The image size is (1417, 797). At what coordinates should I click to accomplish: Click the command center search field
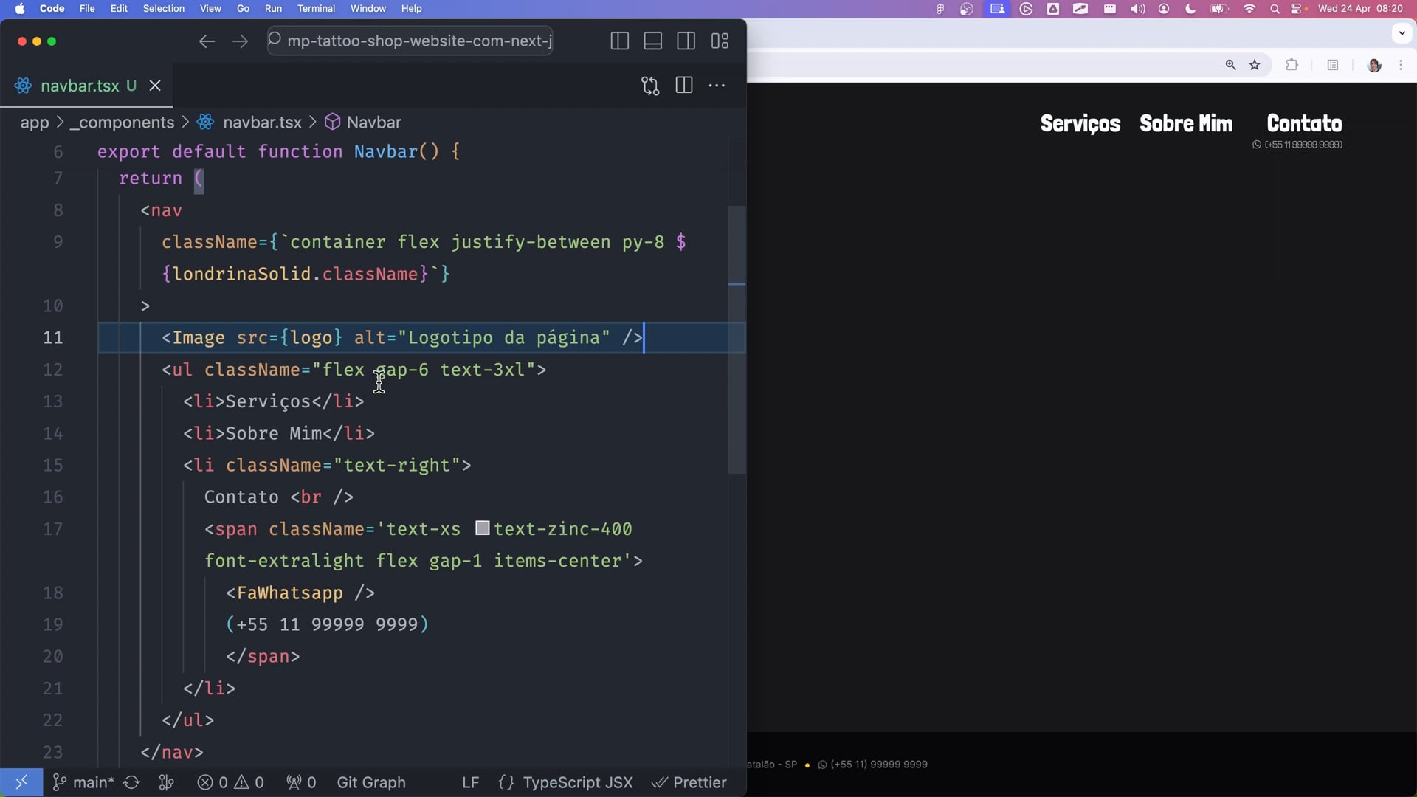[x=410, y=41]
